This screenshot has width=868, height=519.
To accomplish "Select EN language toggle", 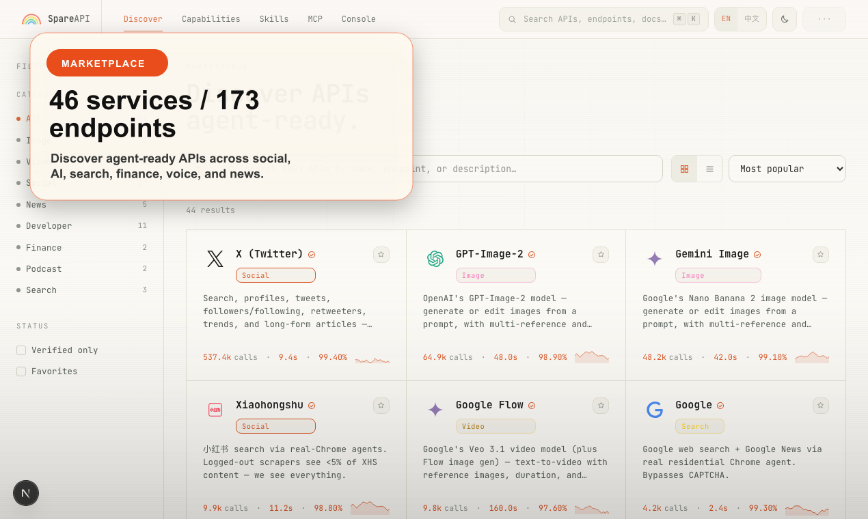I will pyautogui.click(x=726, y=19).
